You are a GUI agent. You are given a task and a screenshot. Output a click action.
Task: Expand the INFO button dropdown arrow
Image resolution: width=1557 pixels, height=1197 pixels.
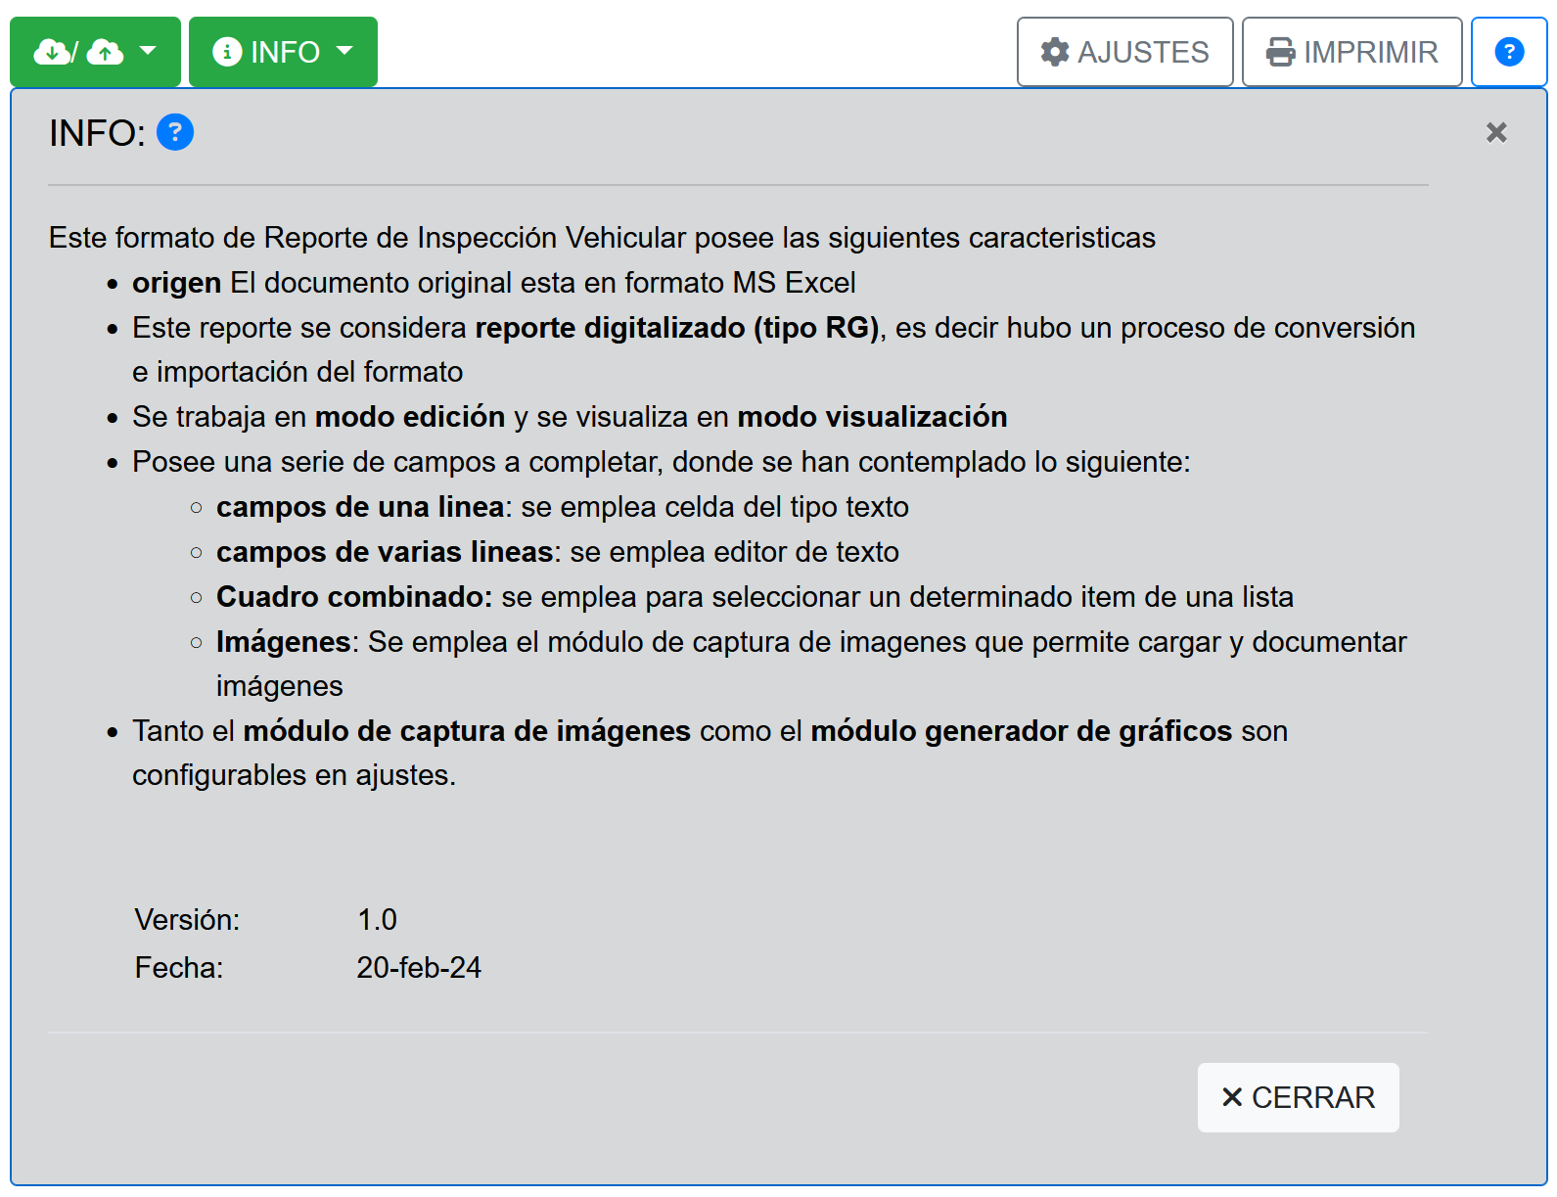pyautogui.click(x=344, y=51)
